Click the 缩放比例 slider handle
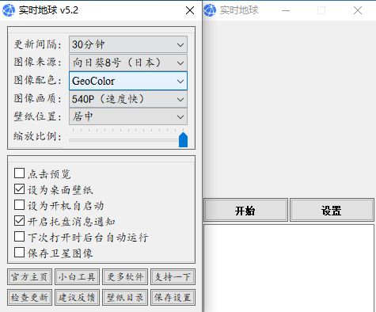Screen dimensions: 376x312 click(x=183, y=139)
